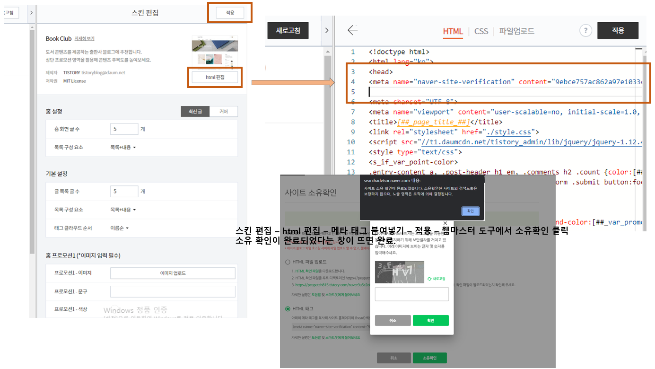Open 목록 구성 요소 dropdown under 기본 설정
Viewport: 655px width, 369px height.
point(123,210)
